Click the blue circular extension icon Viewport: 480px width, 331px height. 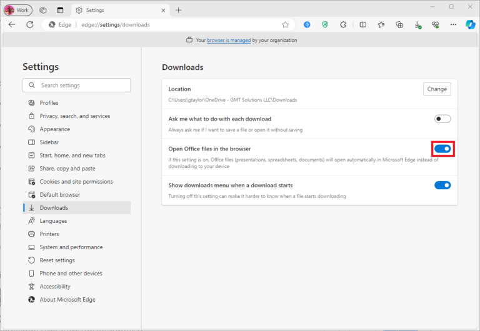307,25
